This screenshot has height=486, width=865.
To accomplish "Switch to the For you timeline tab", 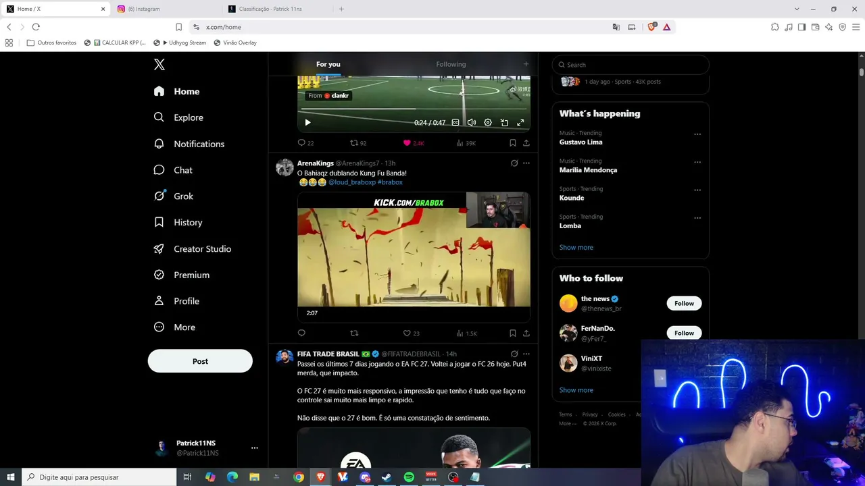I will click(328, 64).
